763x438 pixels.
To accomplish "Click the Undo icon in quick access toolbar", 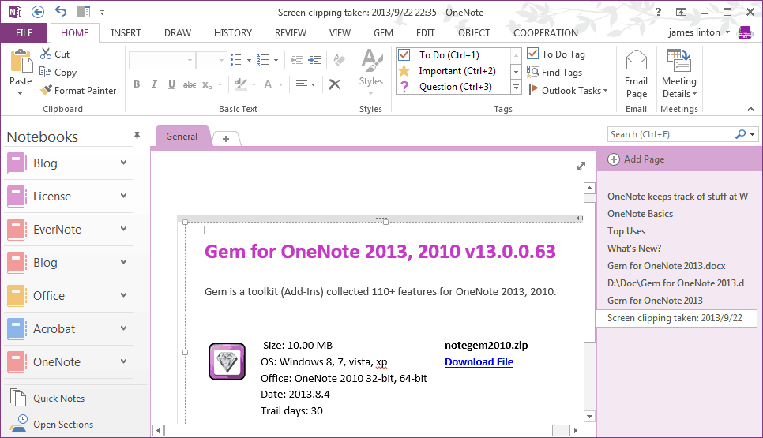I will (61, 12).
